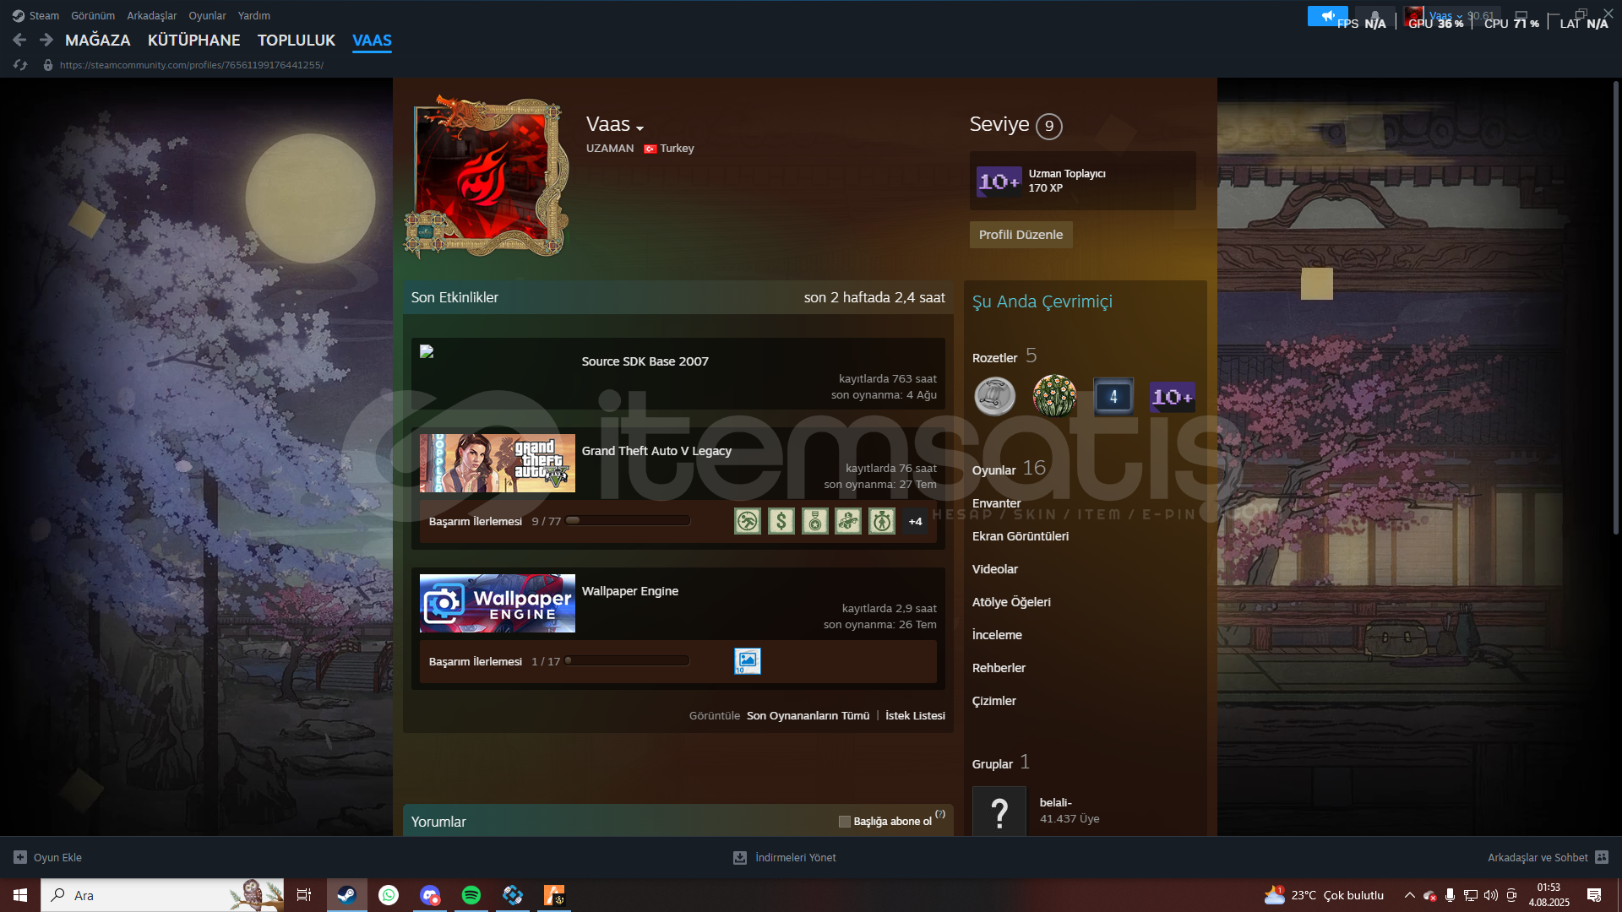Go forward with the forward arrow
1622x912 pixels.
(46, 40)
